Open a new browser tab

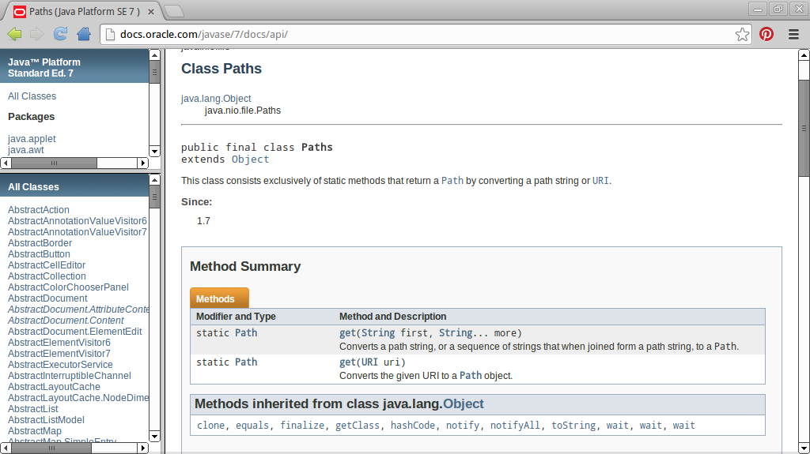[x=174, y=11]
